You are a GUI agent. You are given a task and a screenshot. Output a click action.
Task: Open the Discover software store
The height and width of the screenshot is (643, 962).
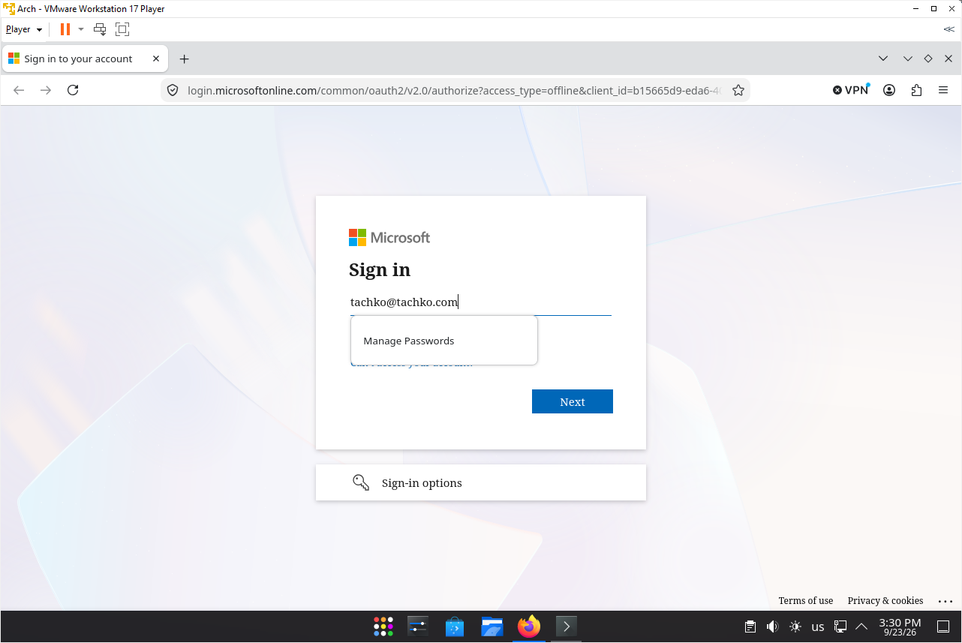455,626
